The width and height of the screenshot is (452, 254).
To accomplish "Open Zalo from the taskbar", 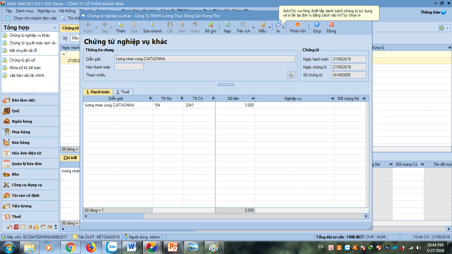I will click(x=112, y=247).
